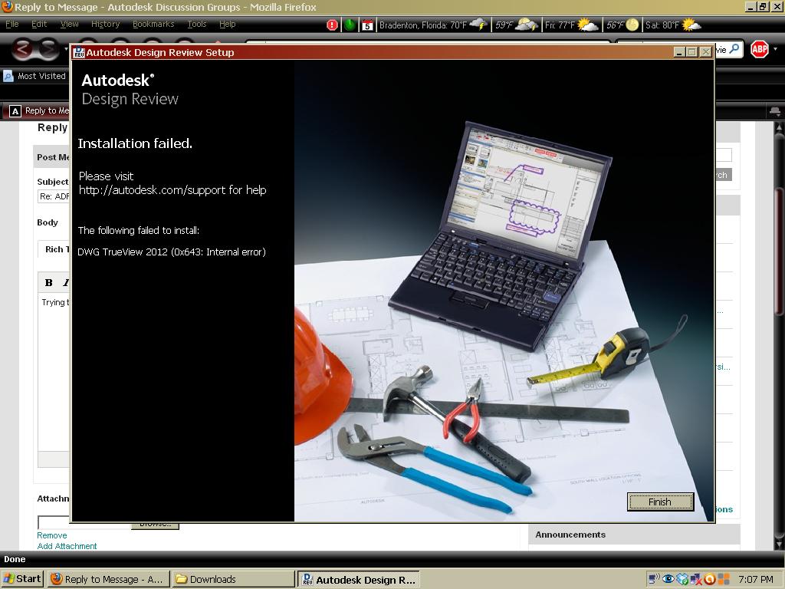Open Firefox Bookmarks menu

pyautogui.click(x=153, y=24)
